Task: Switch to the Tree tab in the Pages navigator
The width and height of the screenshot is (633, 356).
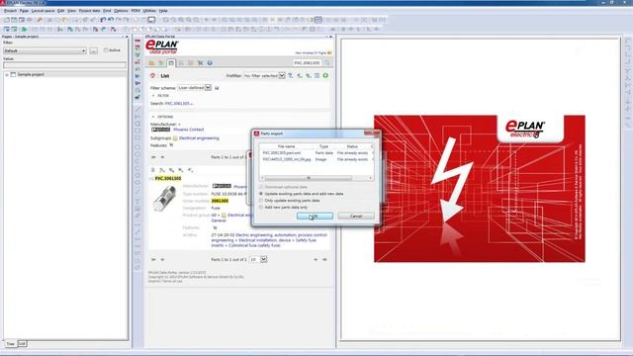Action: coord(11,344)
